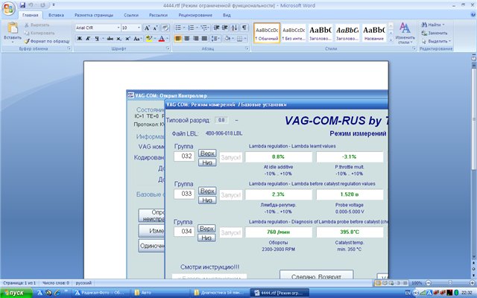This screenshot has width=477, height=298.
Task: Toggle subscript (x₂) formatting
Action: [119, 39]
